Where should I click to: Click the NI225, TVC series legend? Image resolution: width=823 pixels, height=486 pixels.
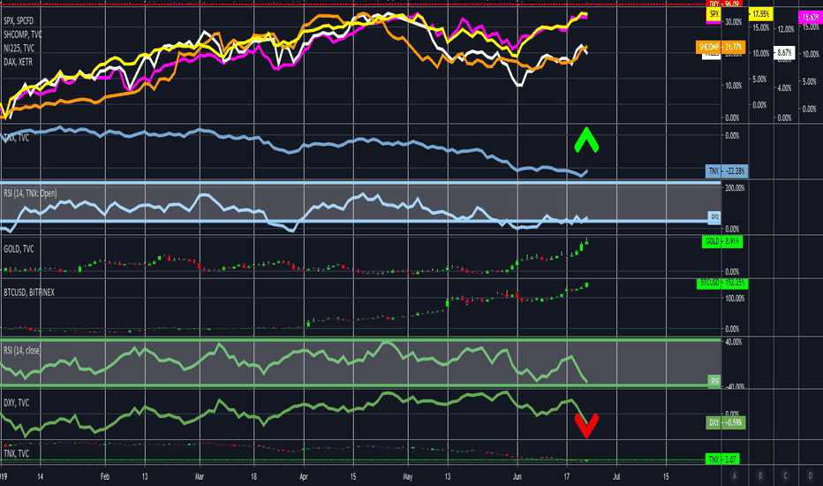19,49
